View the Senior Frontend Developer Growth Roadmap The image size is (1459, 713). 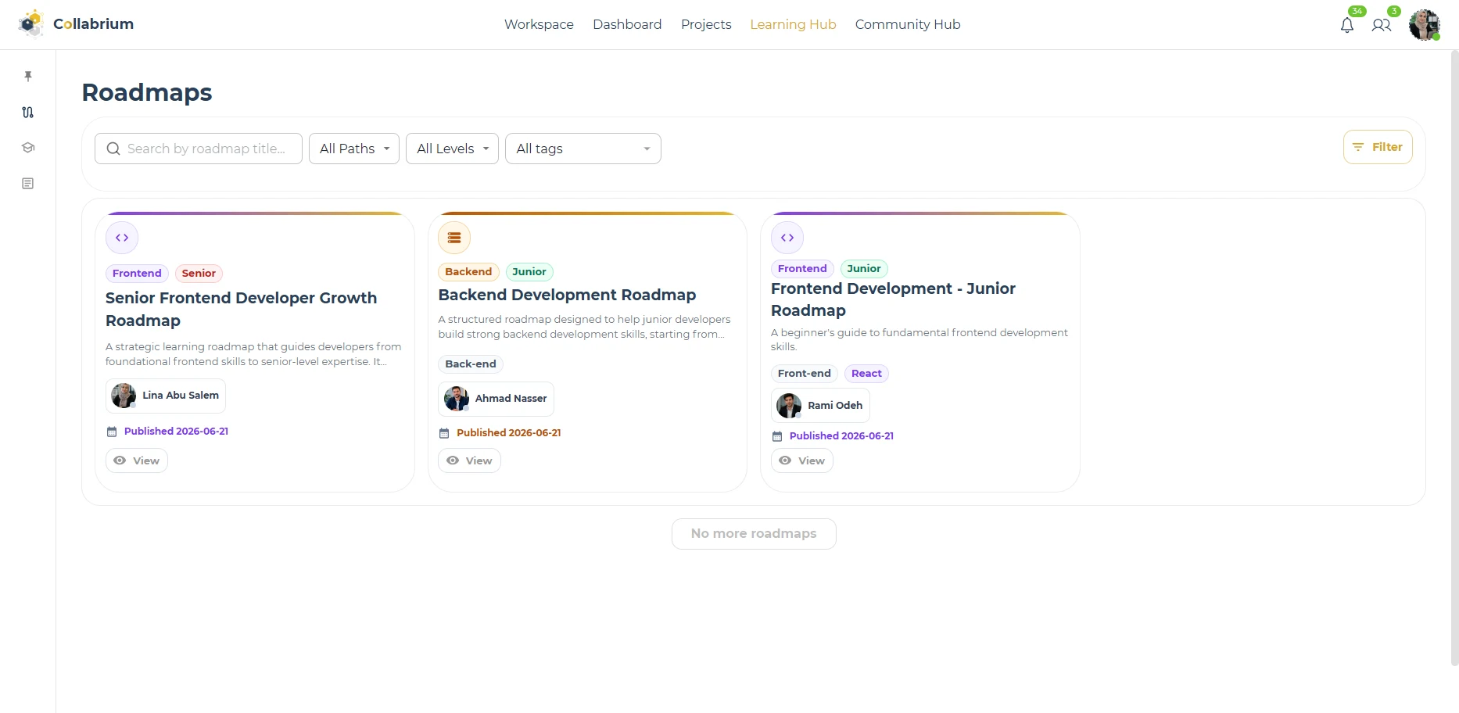pyautogui.click(x=137, y=460)
